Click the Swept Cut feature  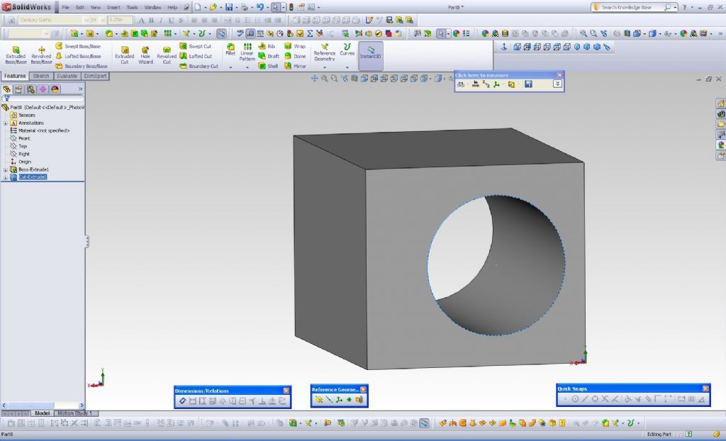tap(196, 46)
